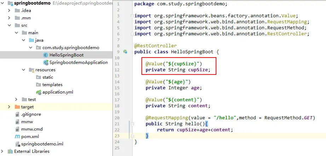
Task: Click the HelloSpringBoot class icon
Action: pos(46,55)
